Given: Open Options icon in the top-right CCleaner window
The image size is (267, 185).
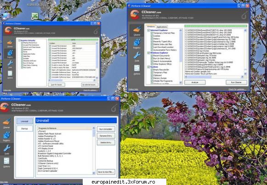Looking at the screenshot, I should tap(137, 69).
